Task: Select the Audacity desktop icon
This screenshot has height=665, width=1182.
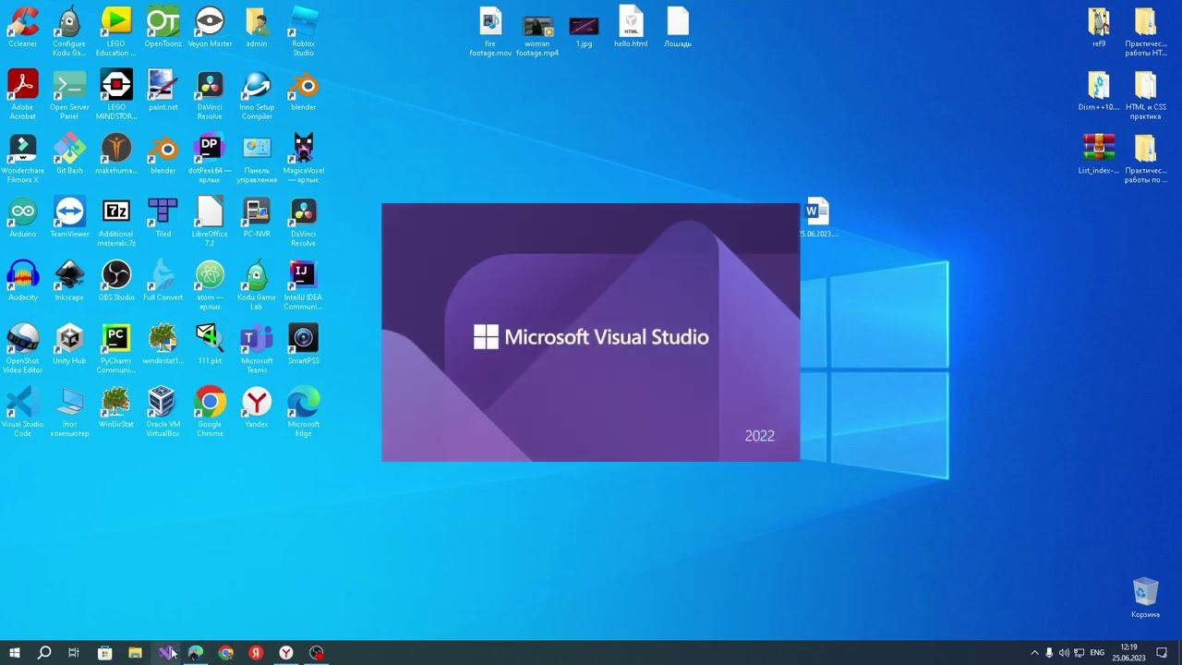Action: click(22, 282)
